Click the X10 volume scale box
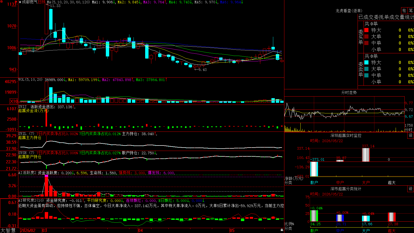 (14, 101)
